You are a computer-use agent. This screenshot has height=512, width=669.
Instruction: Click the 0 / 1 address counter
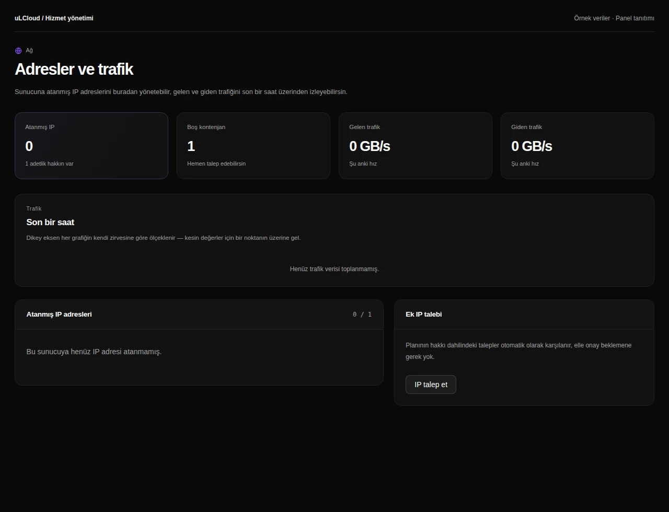coord(362,315)
